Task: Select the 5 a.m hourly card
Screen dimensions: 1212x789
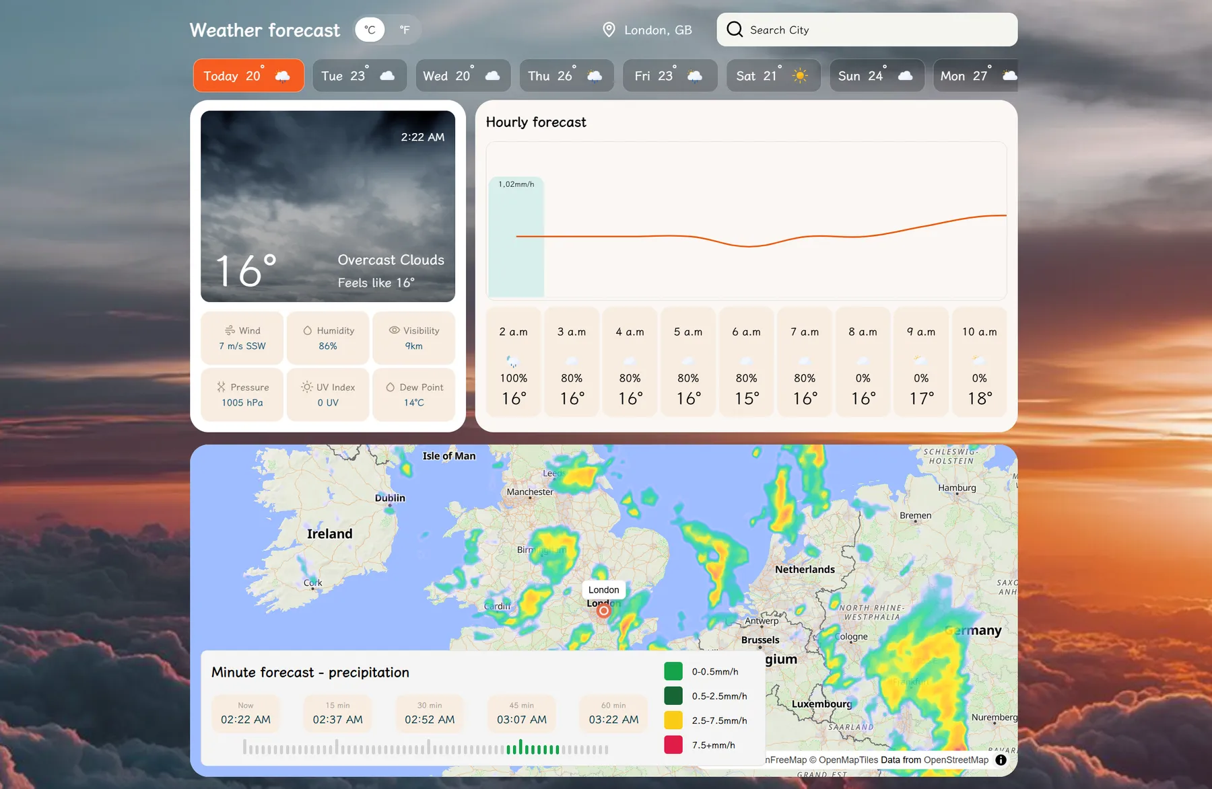Action: (688, 362)
